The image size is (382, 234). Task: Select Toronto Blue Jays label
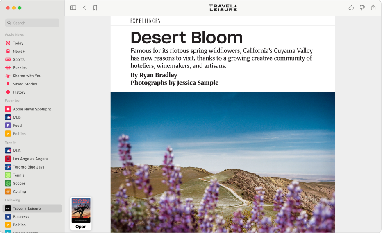point(29,167)
